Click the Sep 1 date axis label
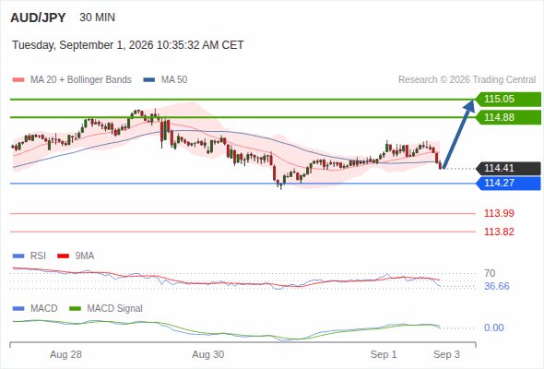The height and width of the screenshot is (369, 544). 384,355
